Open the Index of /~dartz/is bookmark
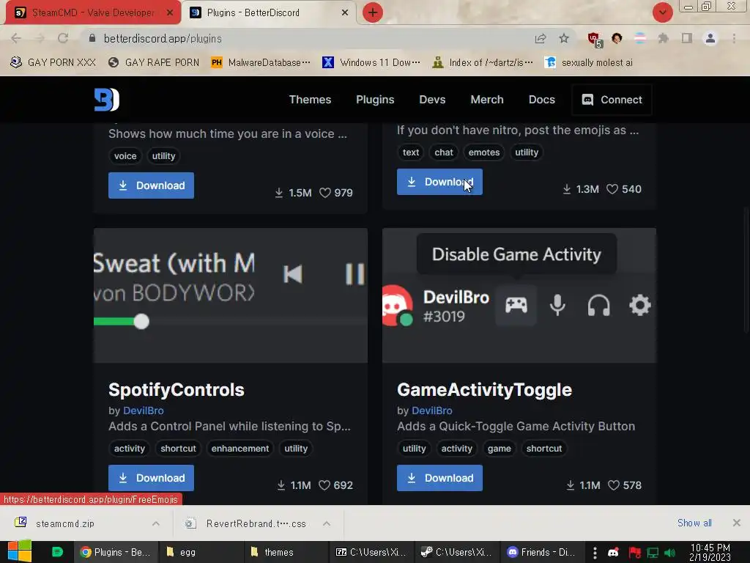750x563 pixels. (x=482, y=62)
